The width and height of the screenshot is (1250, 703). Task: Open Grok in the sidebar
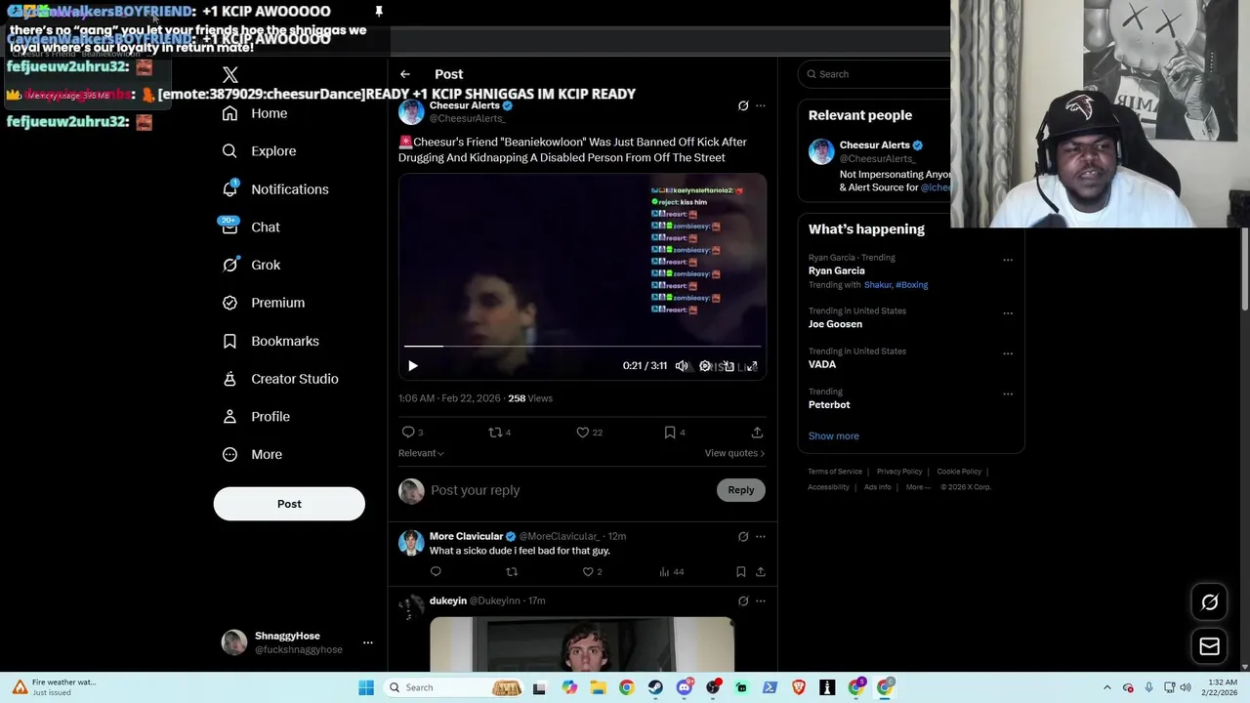click(251, 265)
